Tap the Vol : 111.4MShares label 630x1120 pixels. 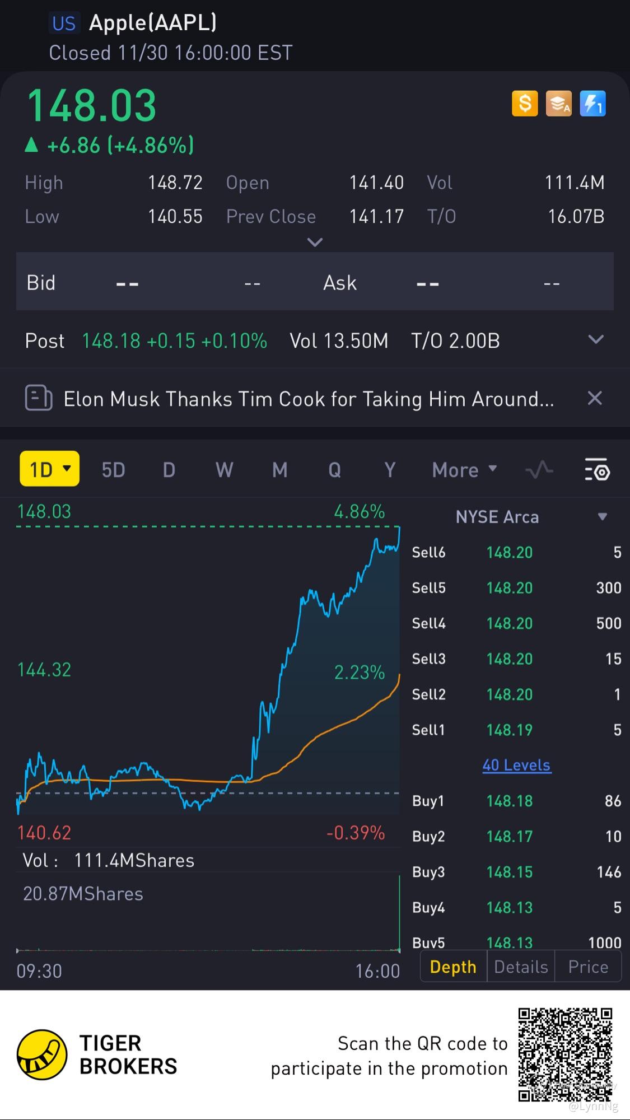click(x=109, y=860)
